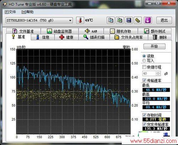Open the 健康 health tab
The width and height of the screenshot is (178, 145).
[66, 37]
